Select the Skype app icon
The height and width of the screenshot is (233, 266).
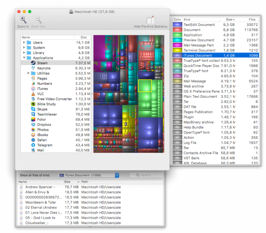point(33,109)
